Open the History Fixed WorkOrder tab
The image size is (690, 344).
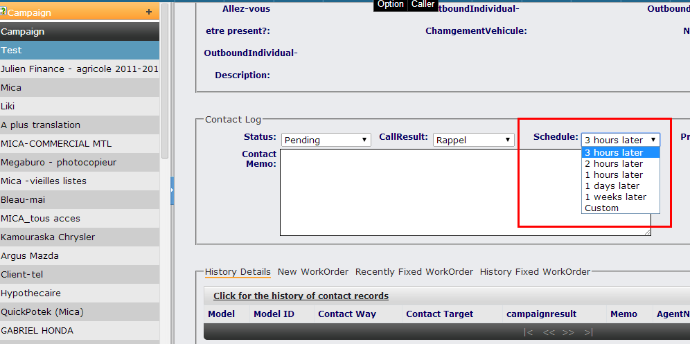[x=535, y=271]
